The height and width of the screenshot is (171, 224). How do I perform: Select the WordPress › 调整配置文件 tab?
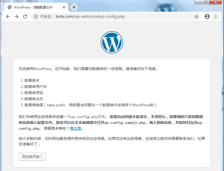(36, 7)
